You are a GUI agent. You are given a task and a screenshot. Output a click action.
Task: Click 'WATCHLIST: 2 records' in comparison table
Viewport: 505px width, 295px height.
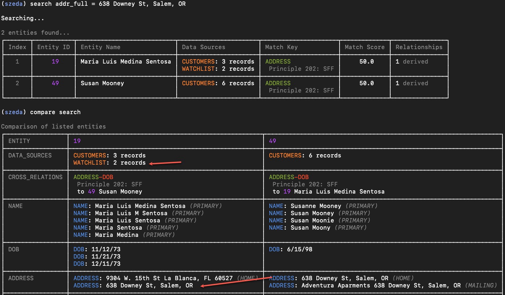coord(109,162)
